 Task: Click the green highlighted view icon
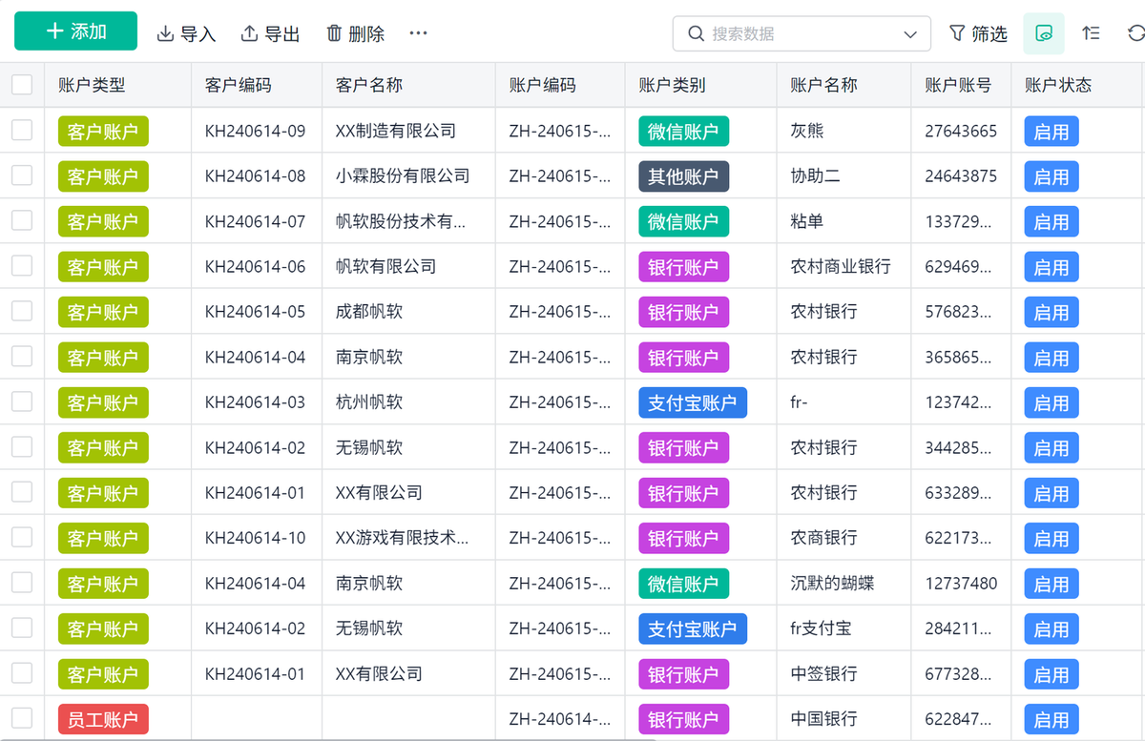pos(1044,33)
